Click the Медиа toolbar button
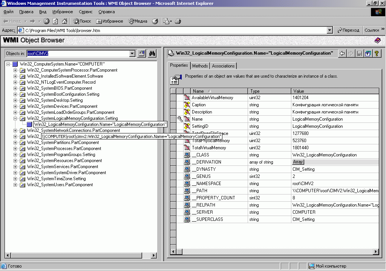The width and height of the screenshot is (386, 271). pos(138,21)
